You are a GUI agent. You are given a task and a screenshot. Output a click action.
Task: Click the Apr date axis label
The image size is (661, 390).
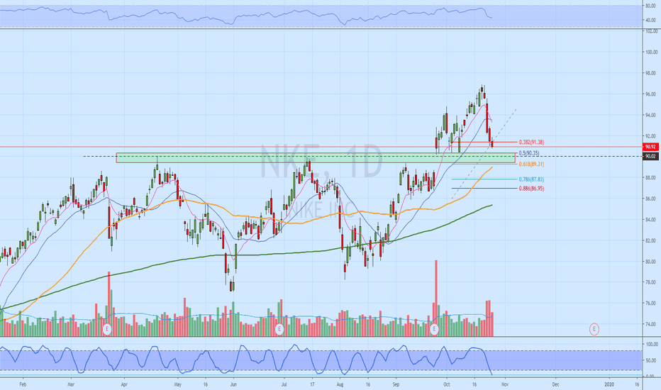tap(124, 384)
